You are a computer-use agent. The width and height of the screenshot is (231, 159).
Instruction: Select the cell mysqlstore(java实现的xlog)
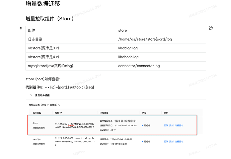[71, 66]
